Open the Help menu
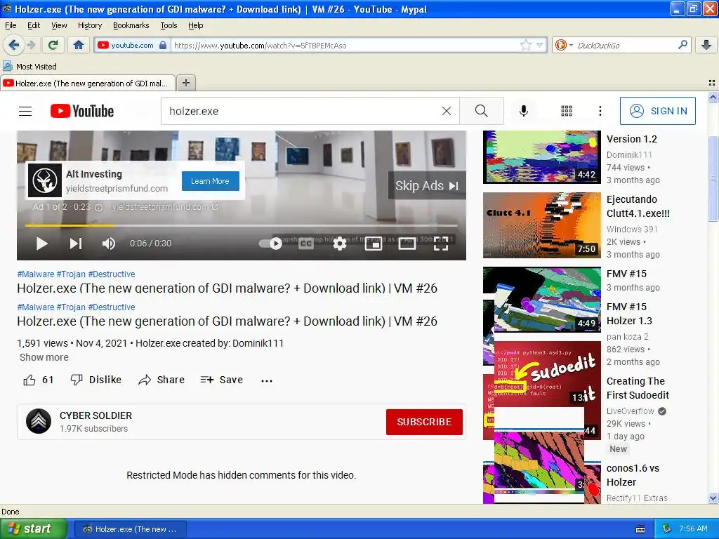Viewport: 719px width, 539px height. [196, 25]
